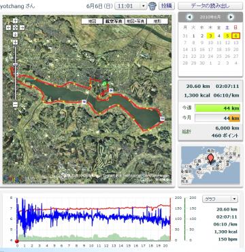Click the Google logo on the map
The width and height of the screenshot is (245, 252).
pos(14,178)
